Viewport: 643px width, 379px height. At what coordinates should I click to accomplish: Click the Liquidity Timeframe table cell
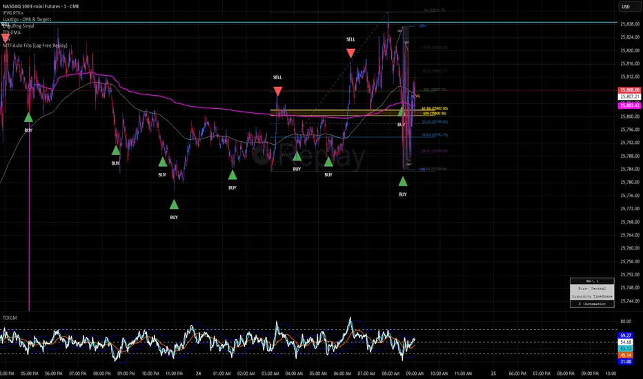click(592, 296)
